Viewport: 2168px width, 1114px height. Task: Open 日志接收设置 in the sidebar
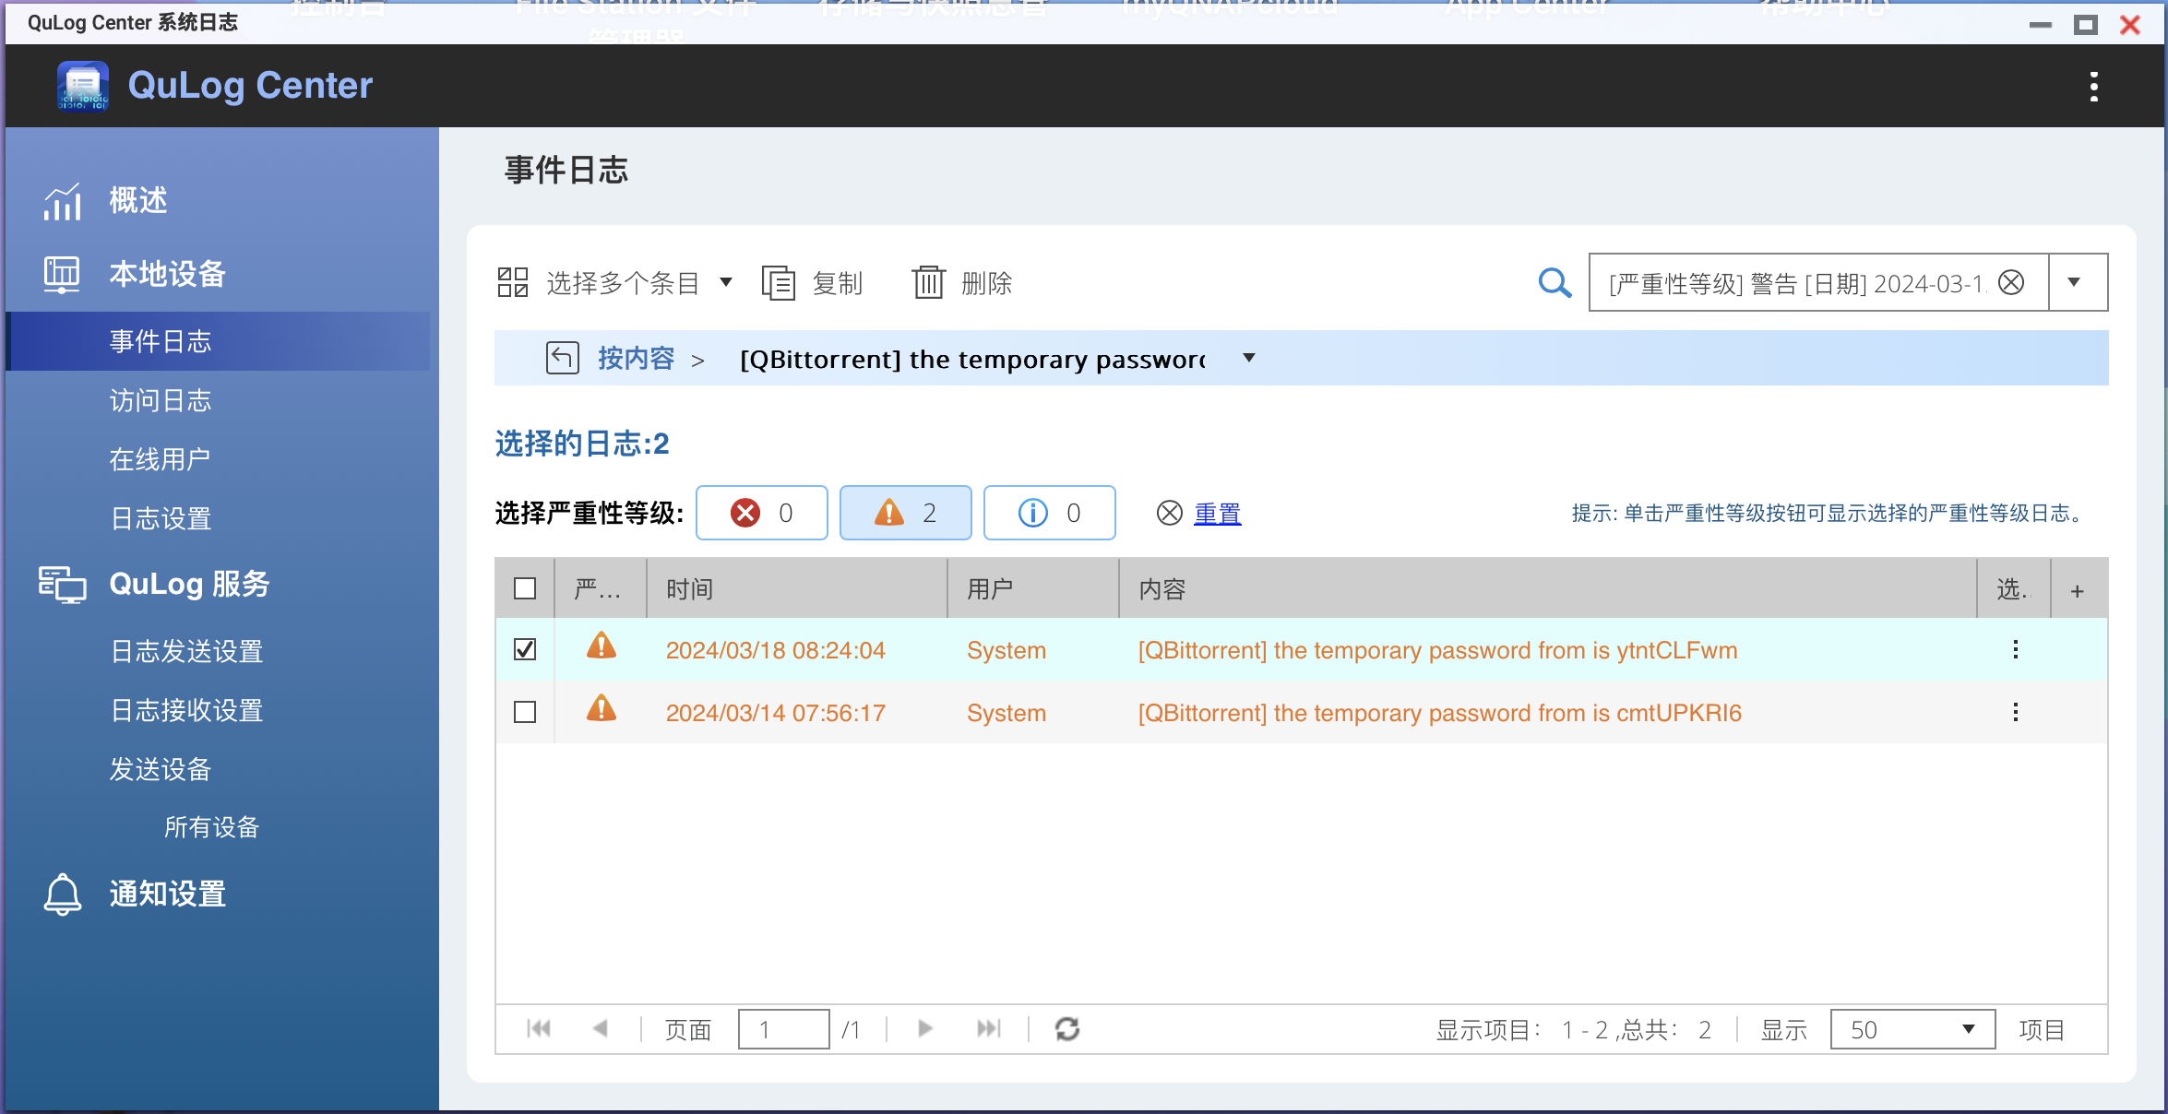(186, 710)
